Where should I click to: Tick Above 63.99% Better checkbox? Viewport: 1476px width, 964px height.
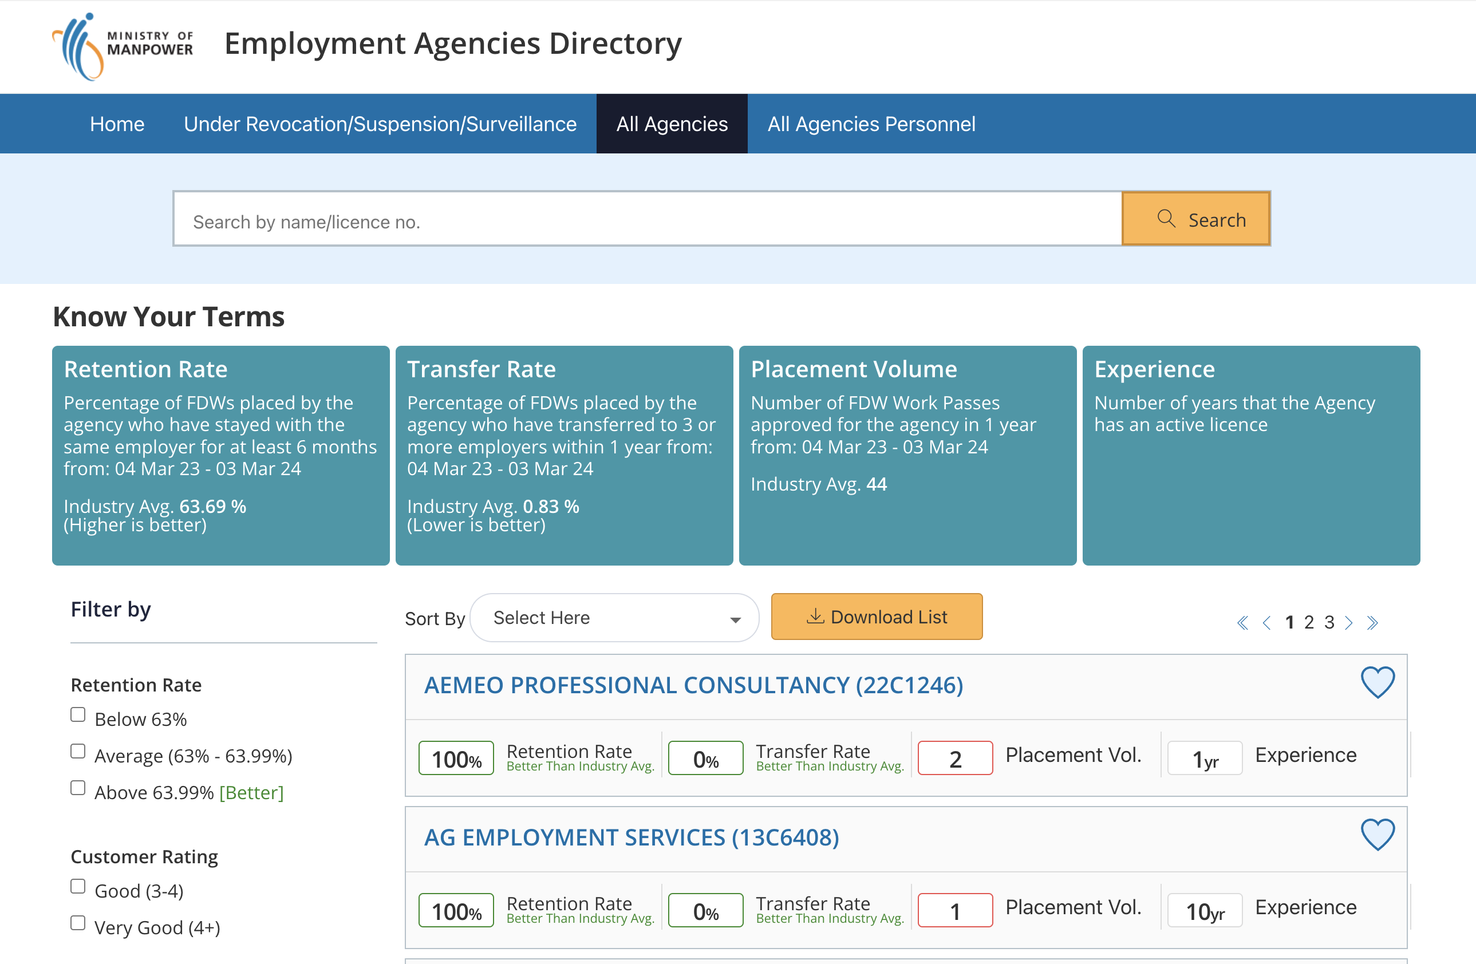click(x=78, y=788)
